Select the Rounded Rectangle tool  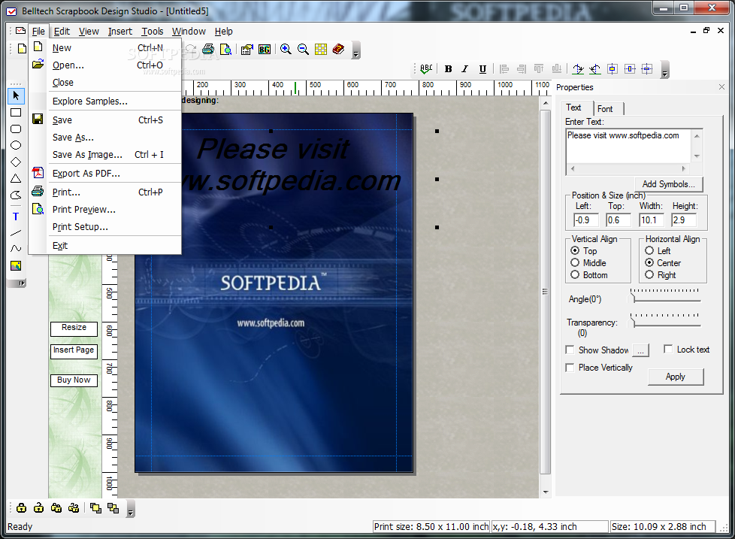pos(16,129)
